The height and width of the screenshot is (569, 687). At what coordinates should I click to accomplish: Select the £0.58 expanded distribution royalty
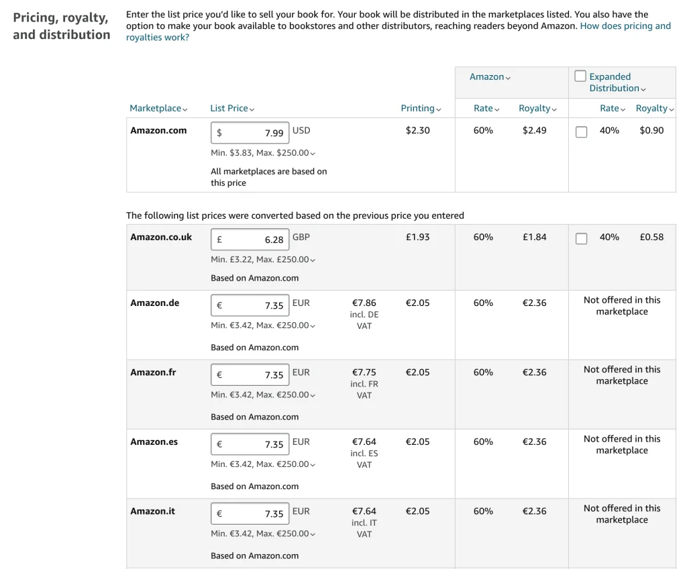[651, 237]
